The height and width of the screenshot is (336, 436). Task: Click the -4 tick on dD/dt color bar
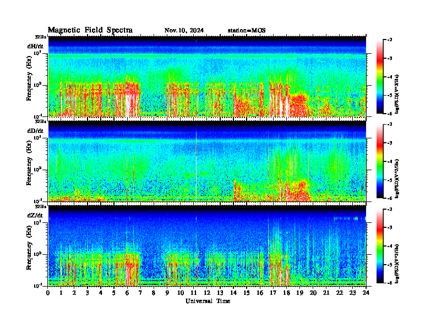390,161
